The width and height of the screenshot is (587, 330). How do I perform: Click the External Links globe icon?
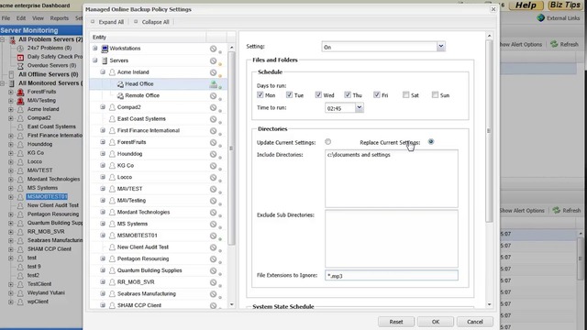pos(540,18)
